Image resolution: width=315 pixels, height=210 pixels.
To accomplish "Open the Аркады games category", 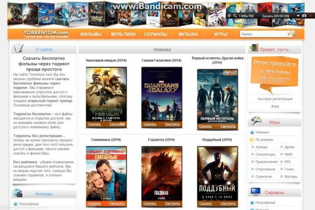I will [262, 147].
